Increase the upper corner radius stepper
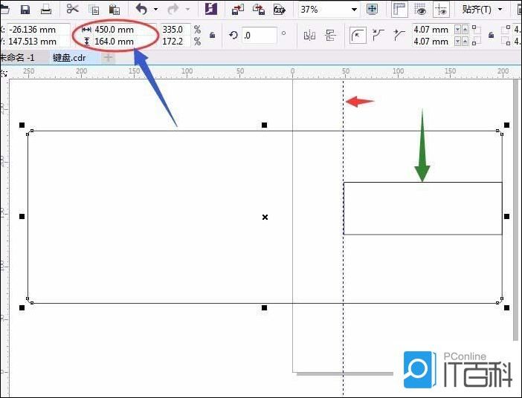The height and width of the screenshot is (398, 522). coord(465,30)
